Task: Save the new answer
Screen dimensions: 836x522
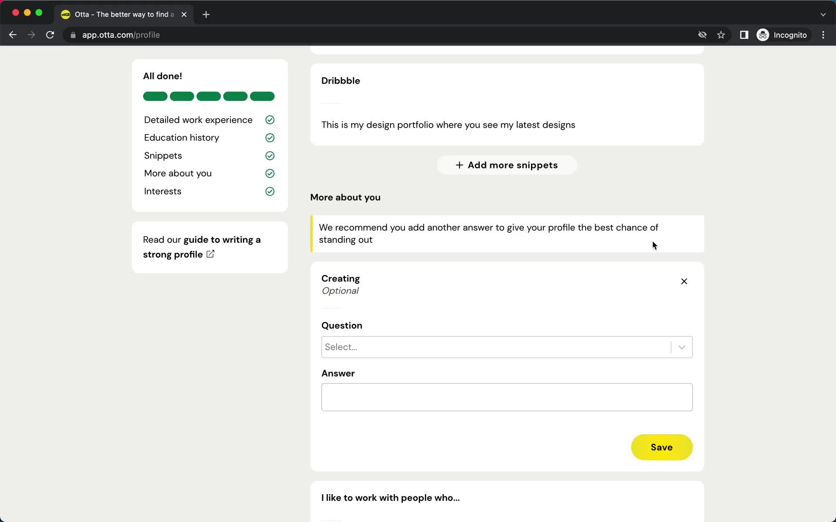Action: click(661, 447)
